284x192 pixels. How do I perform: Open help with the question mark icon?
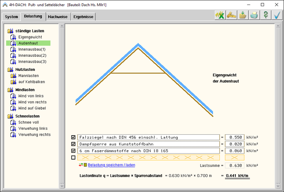(x=266, y=15)
